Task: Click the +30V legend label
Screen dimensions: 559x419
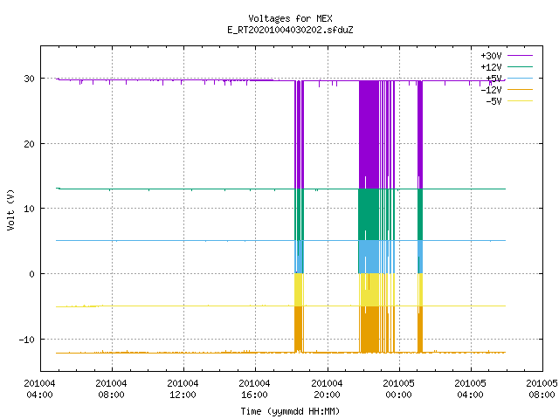Action: pos(491,56)
